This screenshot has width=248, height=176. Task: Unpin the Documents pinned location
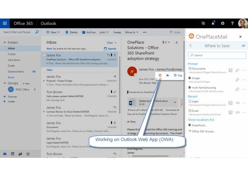[x=237, y=70]
